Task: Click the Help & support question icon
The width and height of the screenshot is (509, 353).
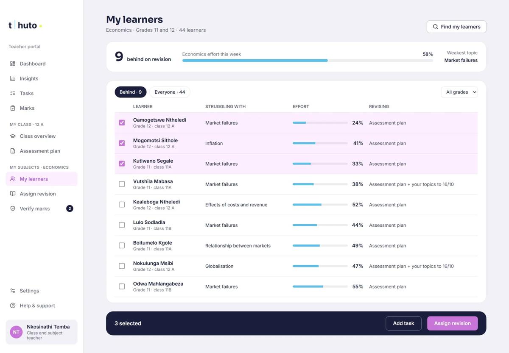Action: 13,306
